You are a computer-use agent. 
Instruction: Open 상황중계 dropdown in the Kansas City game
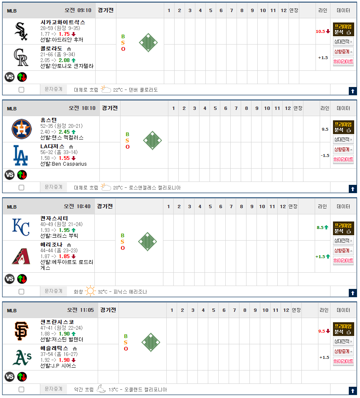pyautogui.click(x=343, y=251)
